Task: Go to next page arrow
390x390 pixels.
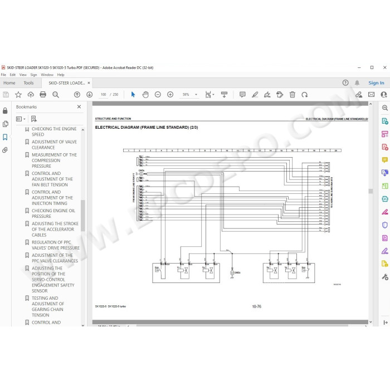Action: [90, 95]
